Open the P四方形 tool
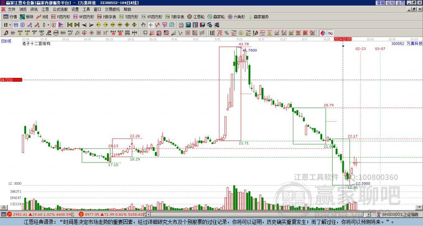Image resolution: width=423 pixels, height=226 pixels. [61, 16]
